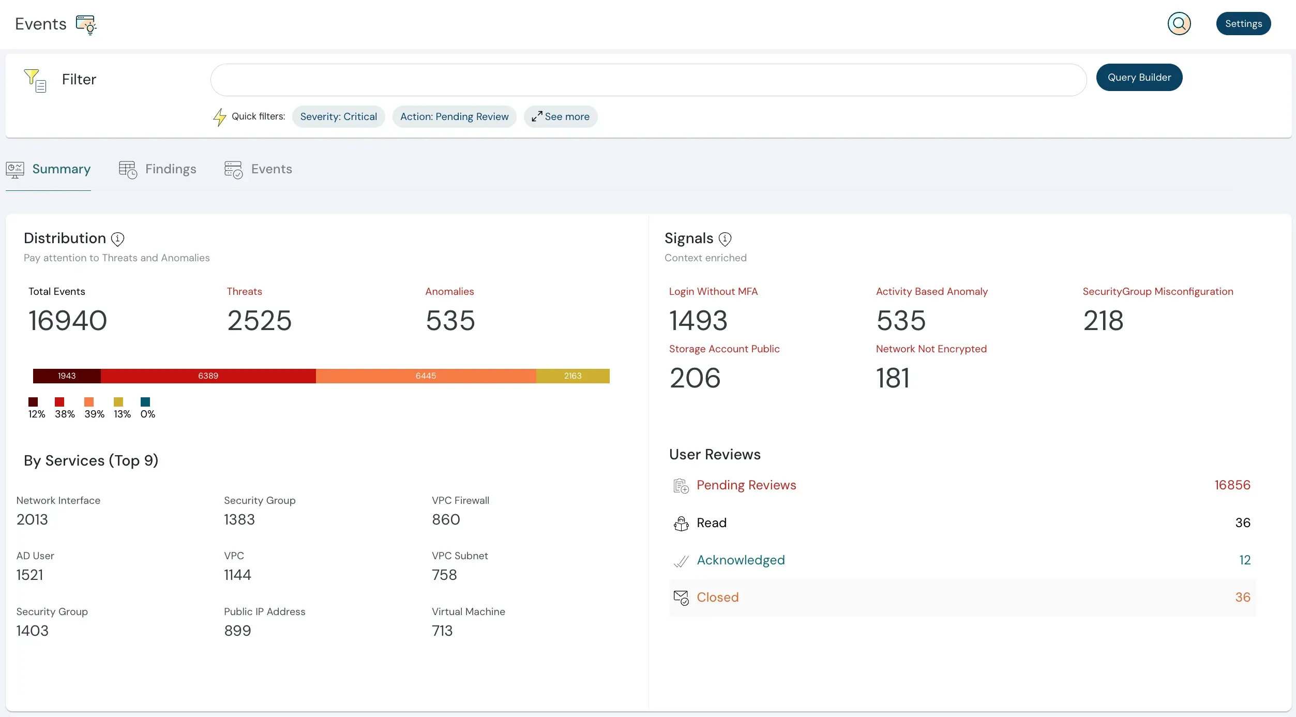Click the Read reviews reader icon
1296x717 pixels.
[681, 523]
